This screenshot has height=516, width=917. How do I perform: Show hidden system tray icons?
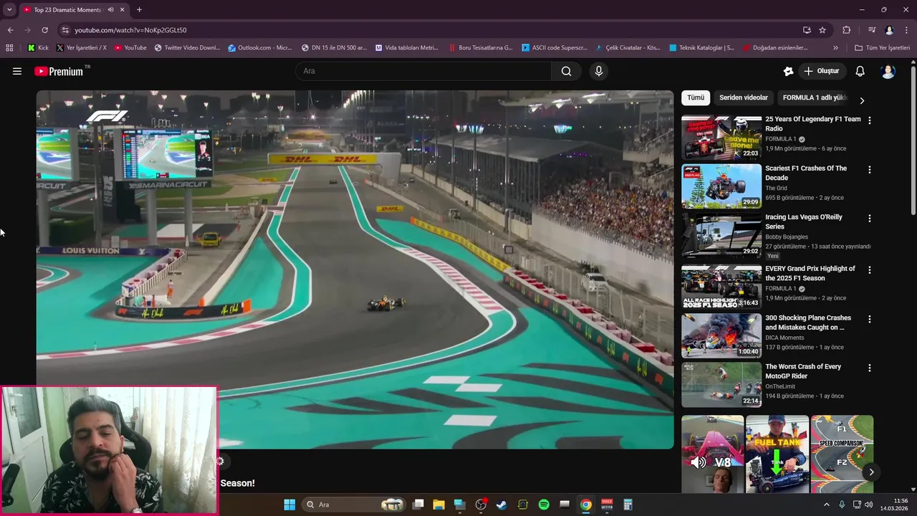827,505
